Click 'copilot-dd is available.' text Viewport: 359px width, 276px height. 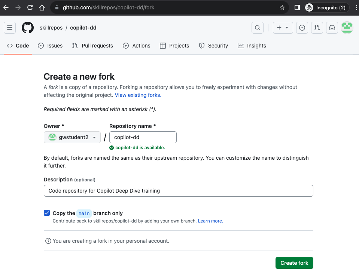coord(140,148)
